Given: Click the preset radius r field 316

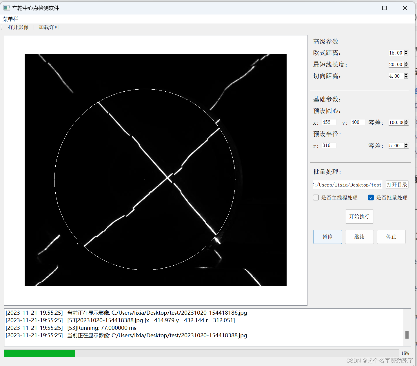Looking at the screenshot, I should [x=329, y=146].
